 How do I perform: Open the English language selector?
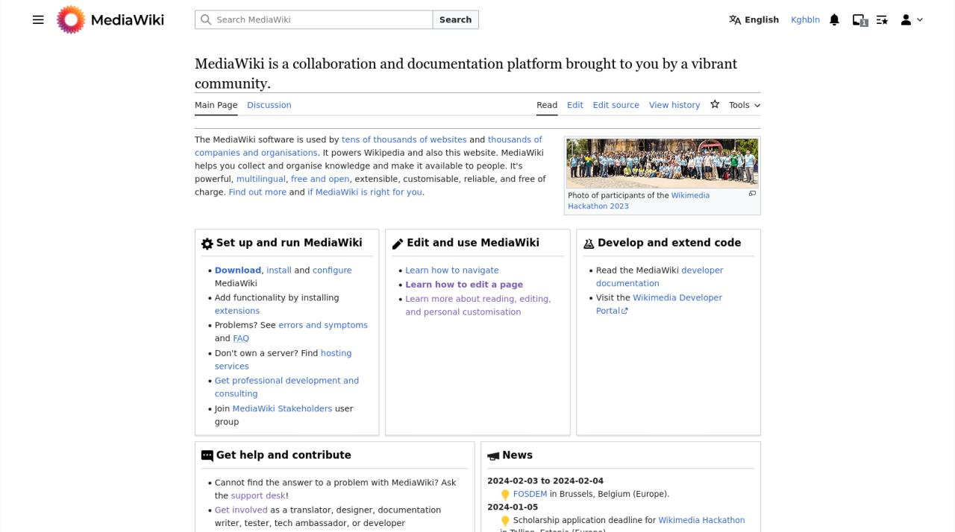point(754,20)
